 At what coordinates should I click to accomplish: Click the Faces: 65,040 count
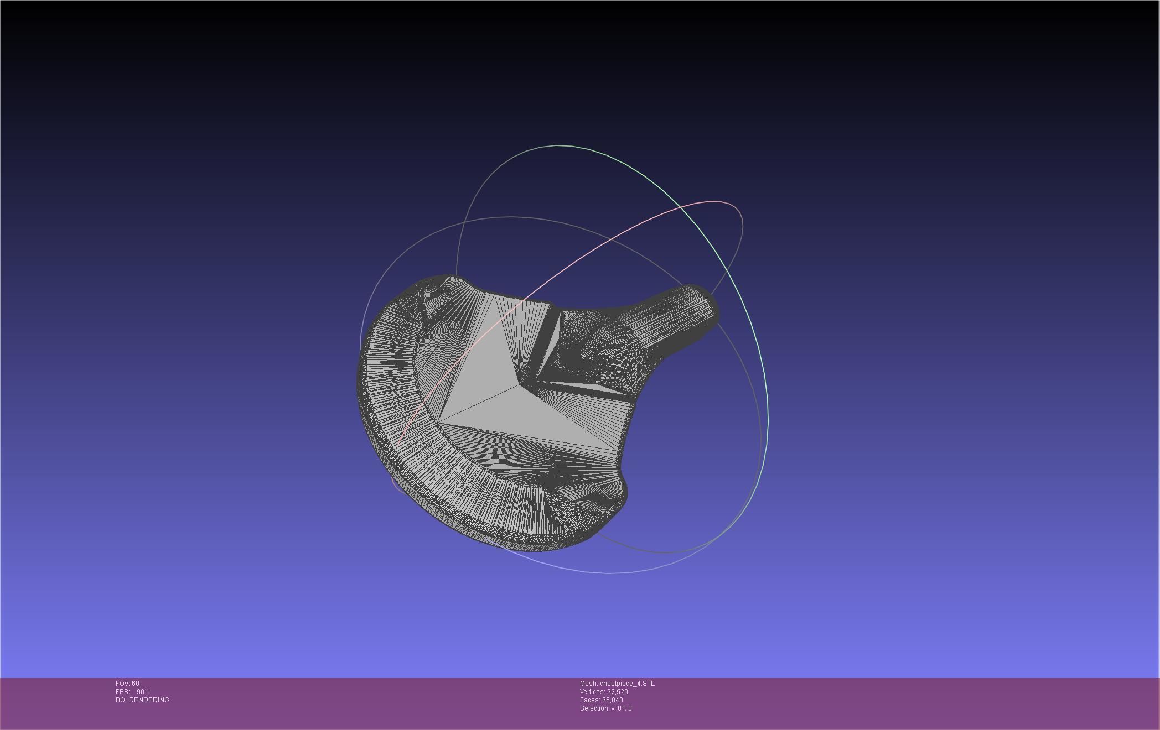[x=601, y=700]
